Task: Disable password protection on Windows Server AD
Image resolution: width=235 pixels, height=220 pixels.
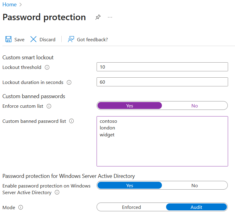Action: pyautogui.click(x=195, y=185)
